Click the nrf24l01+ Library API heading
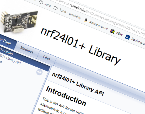The height and width of the screenshot is (114, 145). pyautogui.click(x=78, y=84)
